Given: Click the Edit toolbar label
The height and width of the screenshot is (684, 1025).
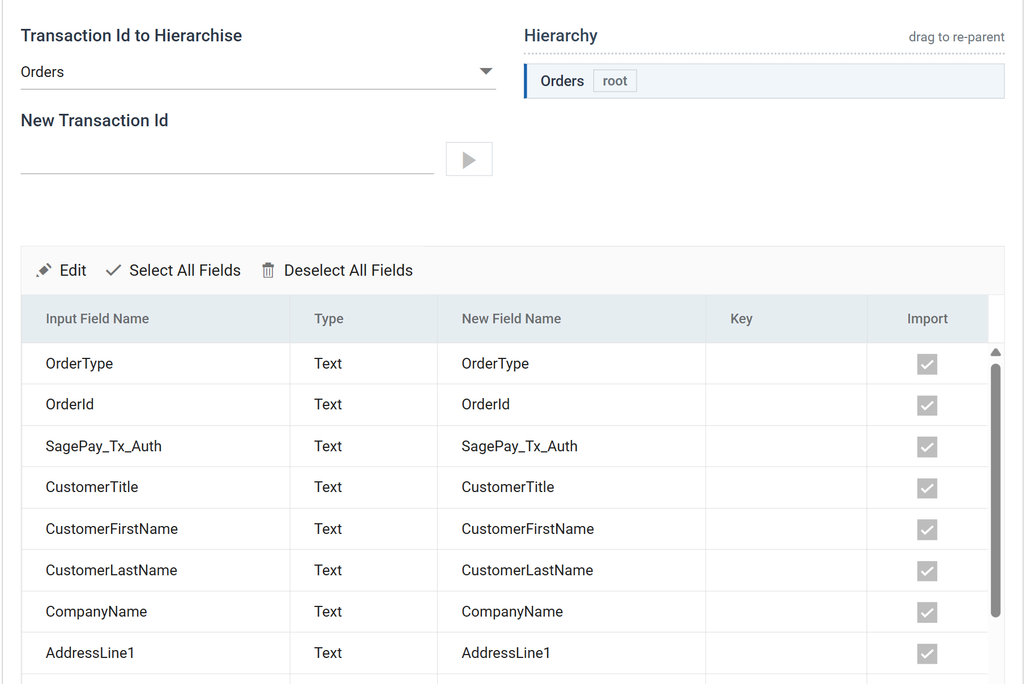Looking at the screenshot, I should 73,270.
